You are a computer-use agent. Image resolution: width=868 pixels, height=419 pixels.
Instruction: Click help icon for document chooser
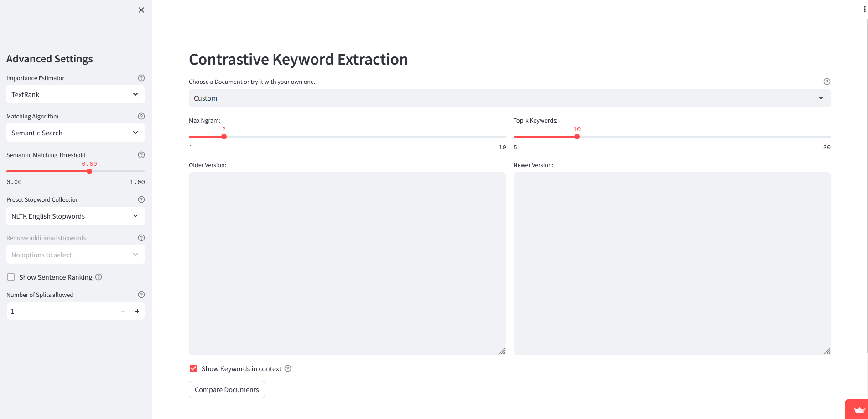[x=827, y=82]
